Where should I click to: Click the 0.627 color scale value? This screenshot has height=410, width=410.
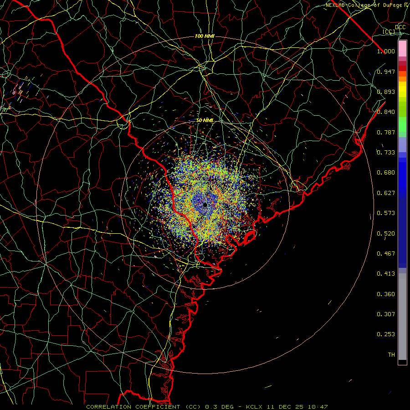coord(386,193)
